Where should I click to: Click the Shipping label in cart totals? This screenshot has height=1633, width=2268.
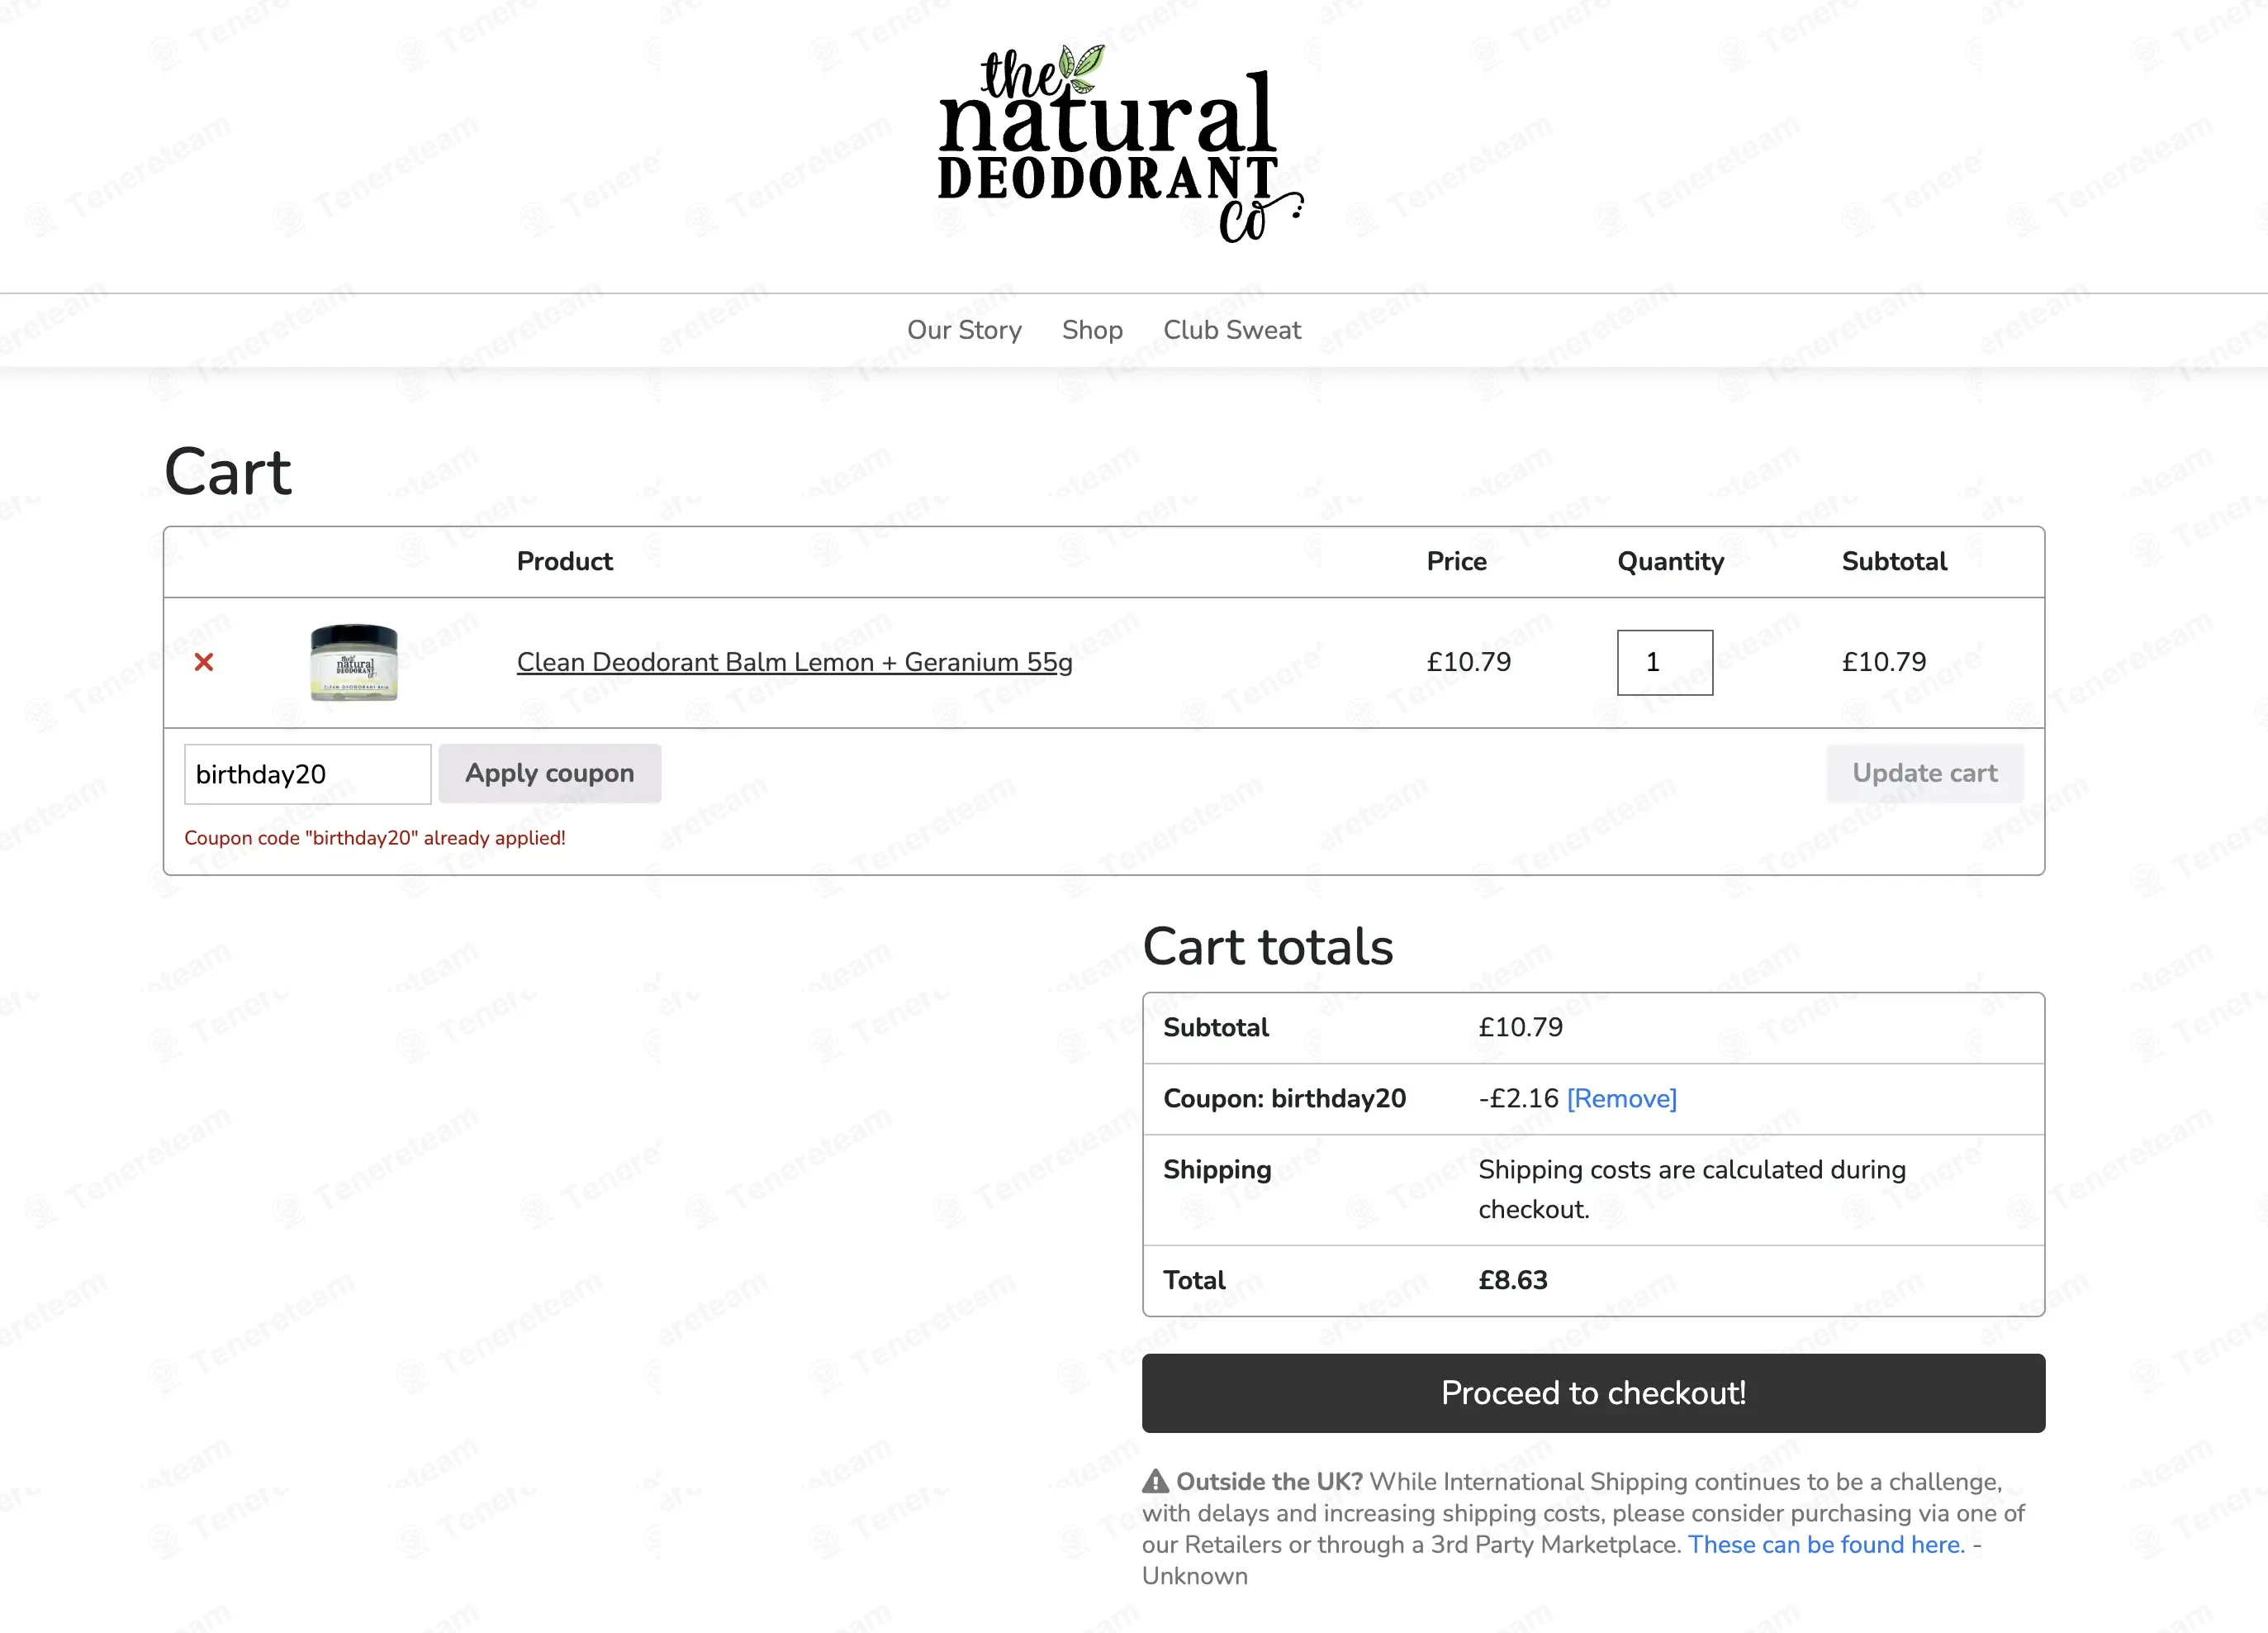1217,1169
